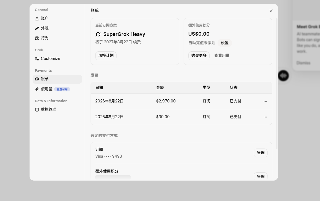Open the Customize section
This screenshot has height=201, width=320.
pyautogui.click(x=57, y=59)
